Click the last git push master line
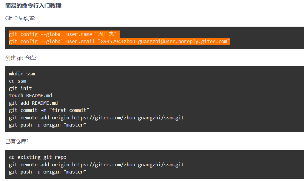Screen dimensions: 304x181 47,172
